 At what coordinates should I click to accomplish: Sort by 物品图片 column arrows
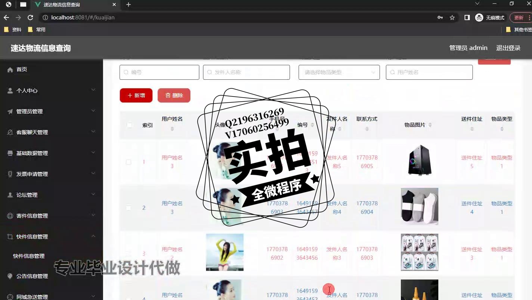[430, 125]
